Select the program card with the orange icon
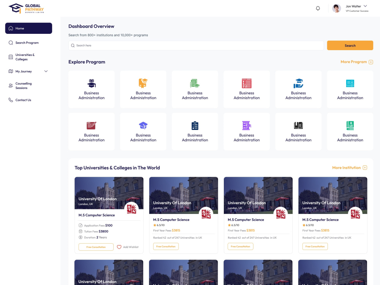This screenshot has height=285, width=380. tap(143, 89)
